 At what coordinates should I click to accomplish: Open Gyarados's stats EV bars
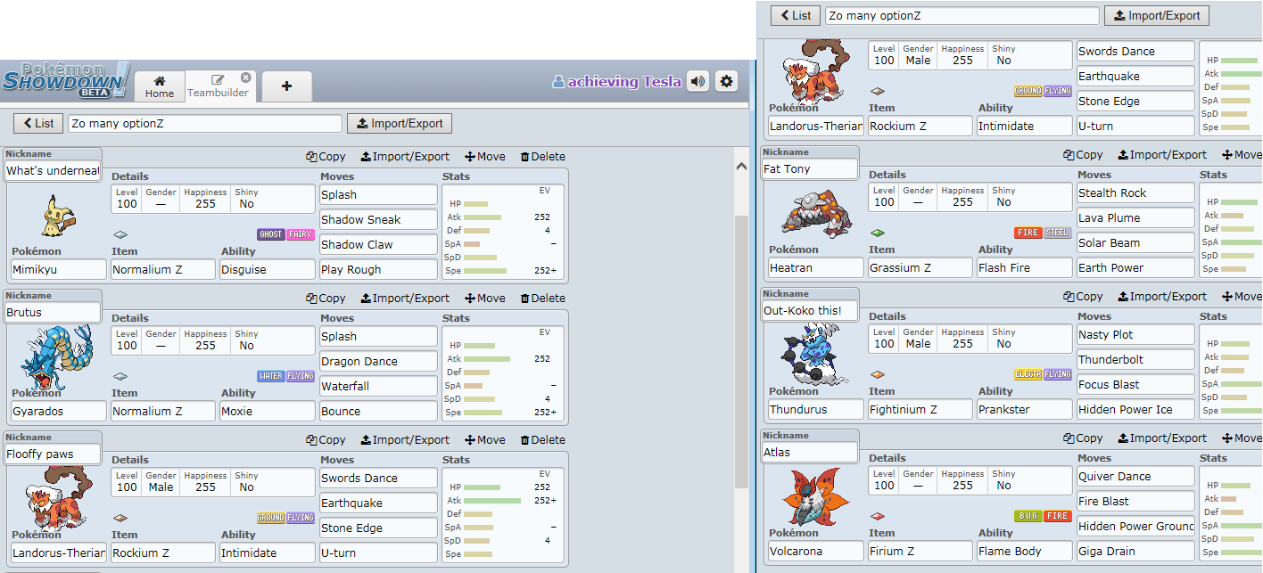point(504,379)
